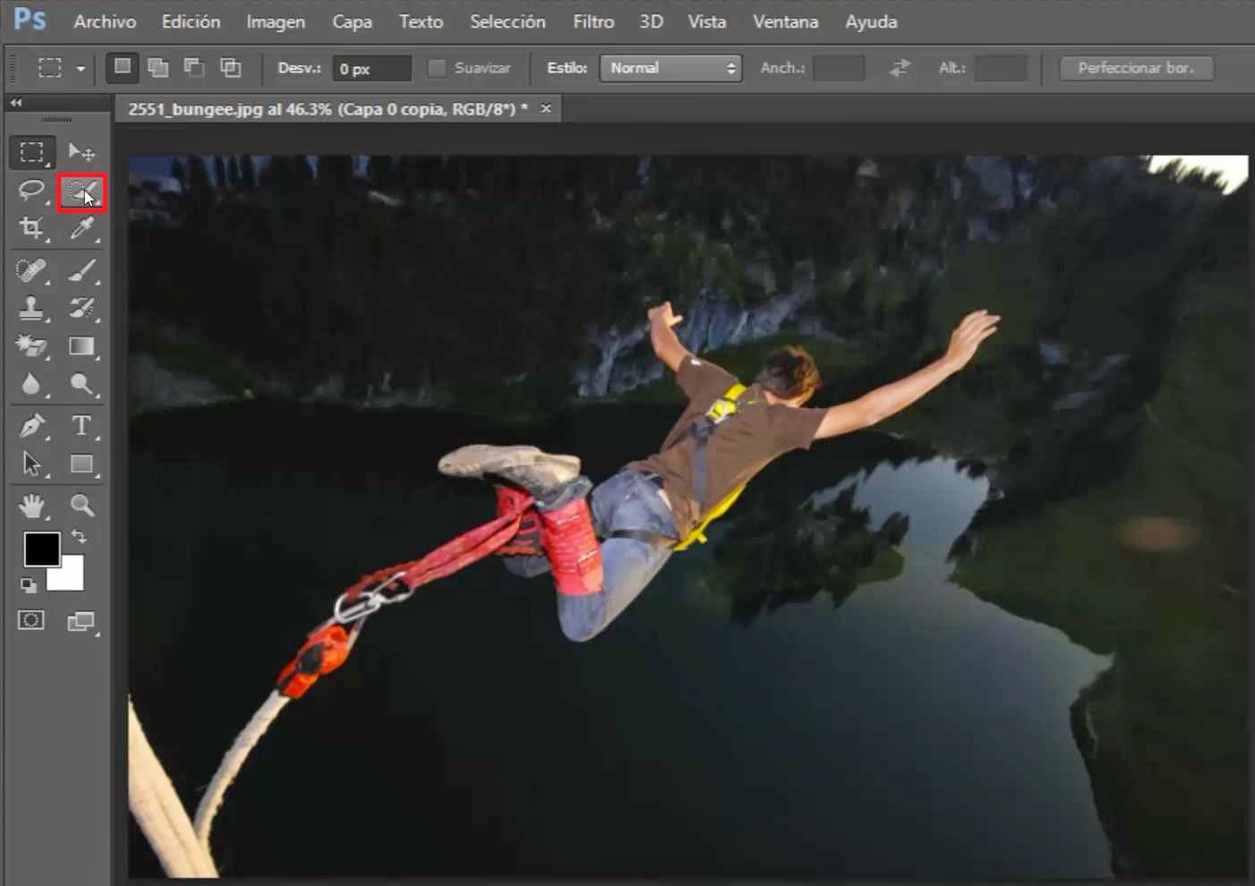Click the Anch. width input field
The width and height of the screenshot is (1255, 886).
(839, 68)
